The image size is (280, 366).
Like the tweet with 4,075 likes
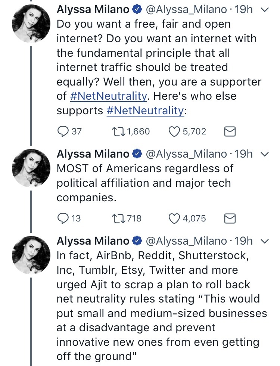[x=175, y=218]
